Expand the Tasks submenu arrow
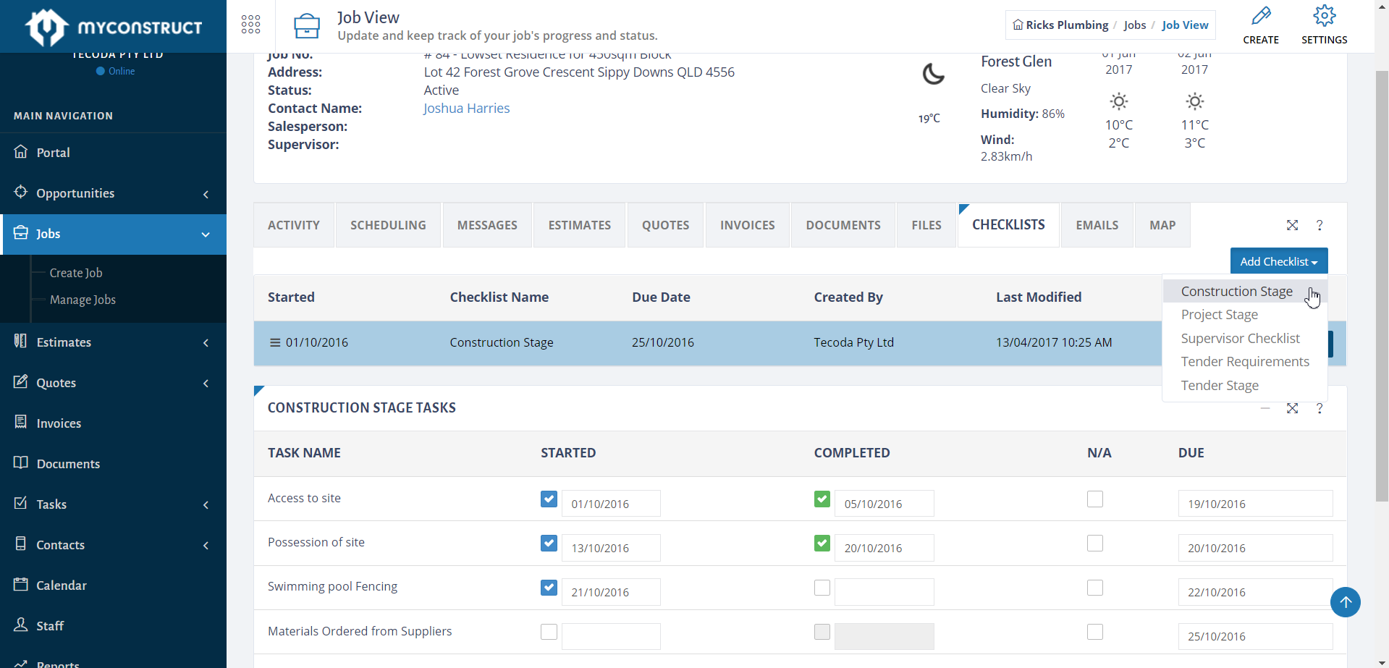Viewport: 1389px width, 668px height. (206, 505)
